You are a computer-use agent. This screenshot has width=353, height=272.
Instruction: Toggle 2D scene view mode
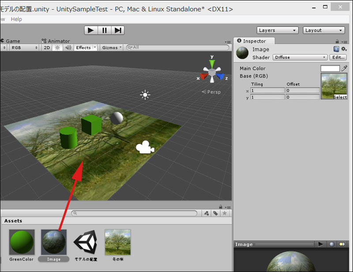(47, 48)
